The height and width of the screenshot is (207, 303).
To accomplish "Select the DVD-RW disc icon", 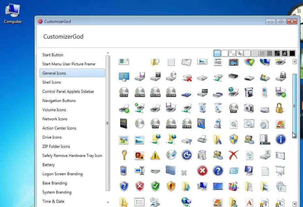I will (171, 92).
